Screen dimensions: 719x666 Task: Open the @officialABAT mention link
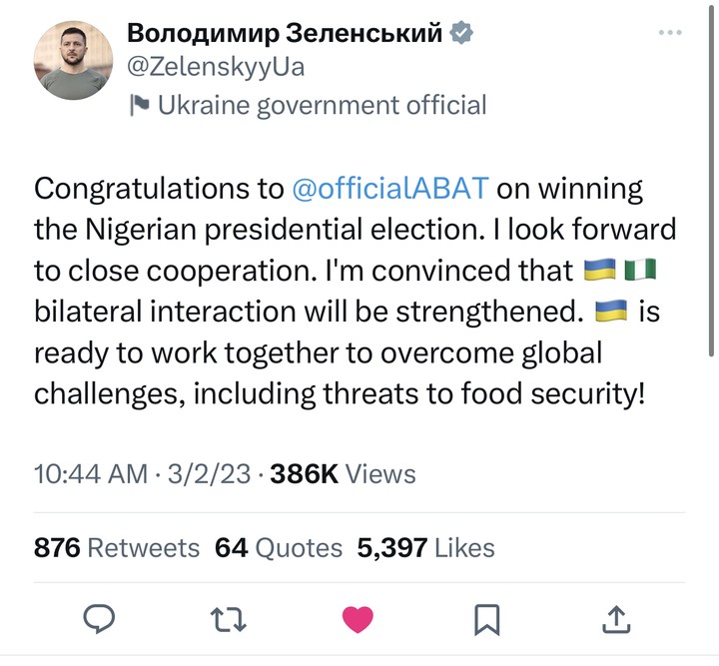click(390, 189)
